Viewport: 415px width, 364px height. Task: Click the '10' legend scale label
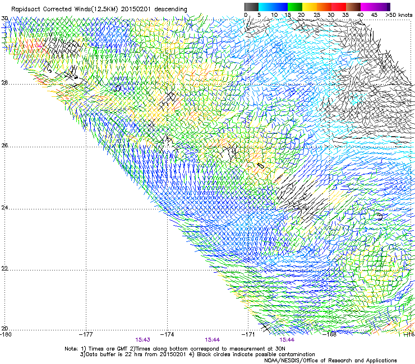click(x=274, y=15)
